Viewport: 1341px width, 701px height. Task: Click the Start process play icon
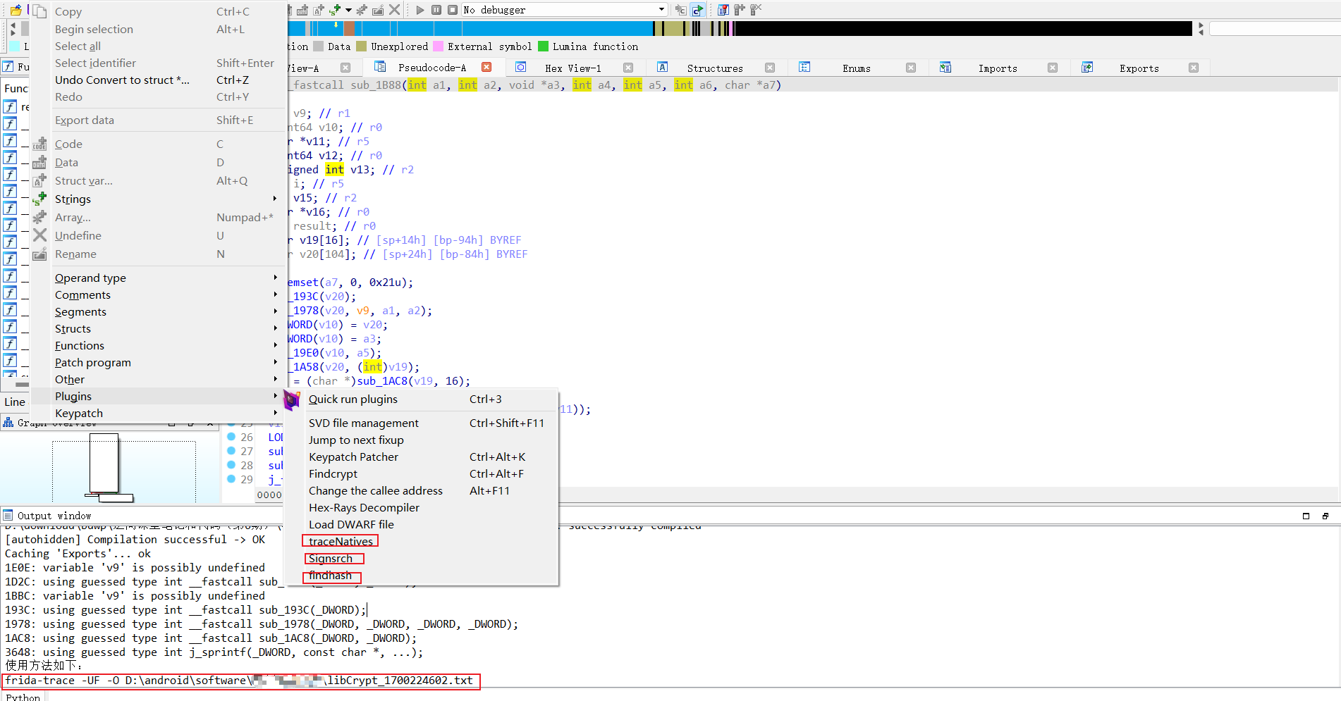tap(420, 10)
